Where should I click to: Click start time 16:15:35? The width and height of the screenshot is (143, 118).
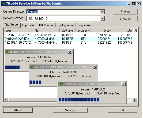(67, 39)
